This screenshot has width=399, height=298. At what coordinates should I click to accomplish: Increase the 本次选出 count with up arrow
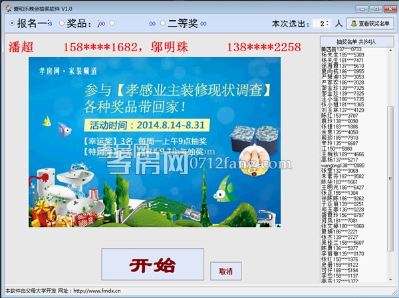[x=328, y=21]
